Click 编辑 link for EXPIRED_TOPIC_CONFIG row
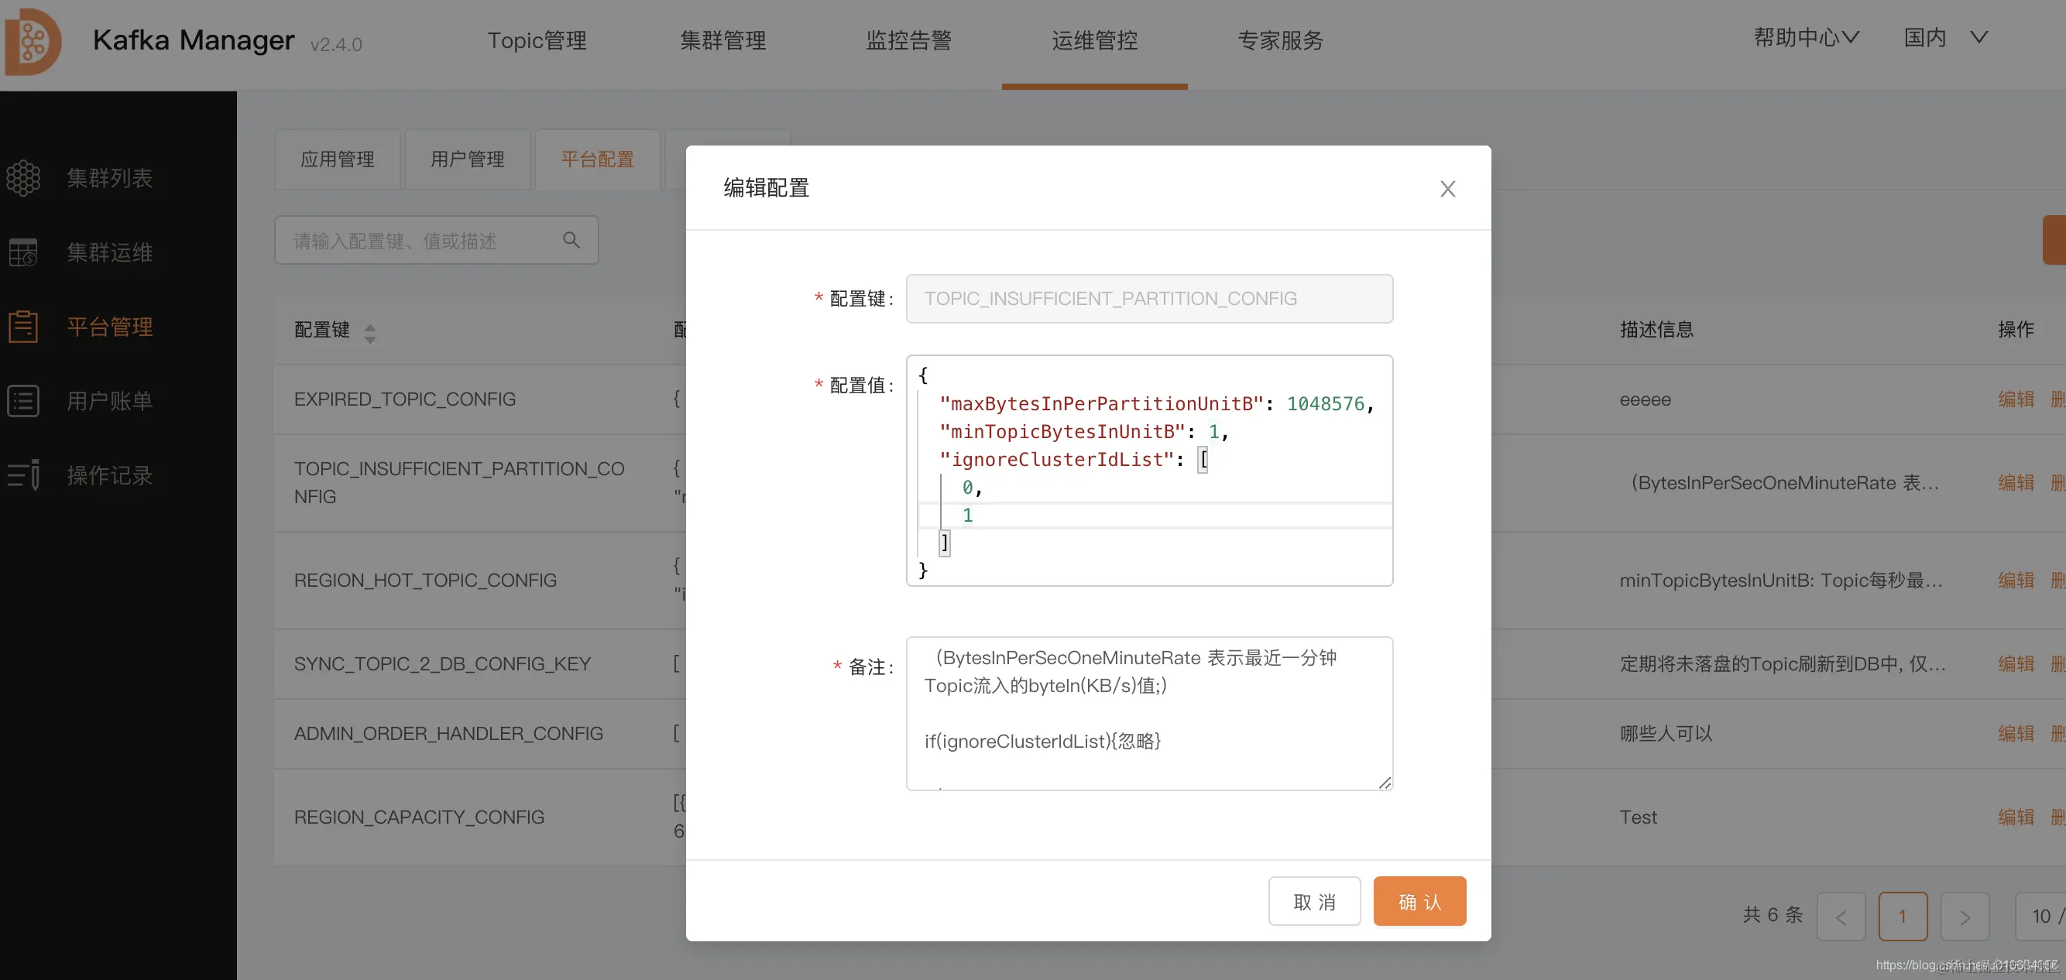Screen dimensions: 2066x980 click(x=2015, y=399)
